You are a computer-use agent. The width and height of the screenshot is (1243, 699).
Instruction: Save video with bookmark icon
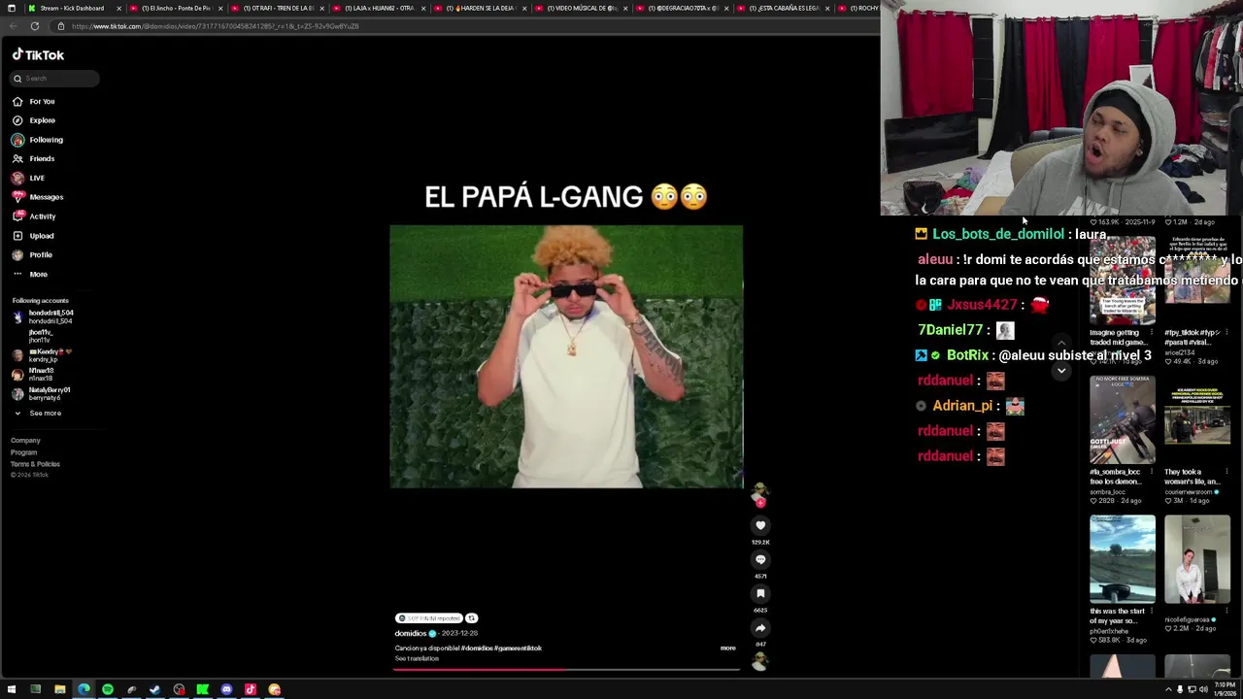pos(760,593)
